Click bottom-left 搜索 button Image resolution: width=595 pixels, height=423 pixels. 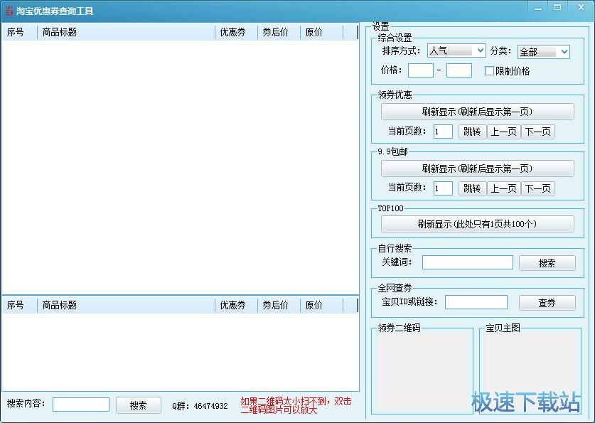(x=138, y=405)
